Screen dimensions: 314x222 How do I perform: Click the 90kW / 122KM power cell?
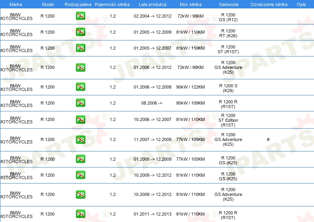tap(190, 87)
